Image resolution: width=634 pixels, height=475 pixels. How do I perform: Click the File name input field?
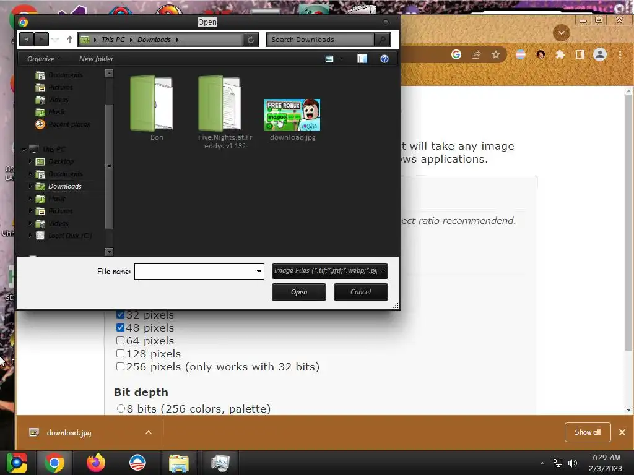click(x=195, y=272)
